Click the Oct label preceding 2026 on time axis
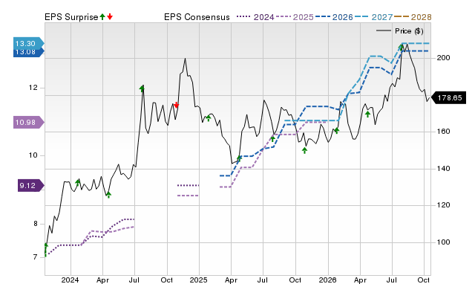The width and height of the screenshot is (475, 284). [295, 280]
